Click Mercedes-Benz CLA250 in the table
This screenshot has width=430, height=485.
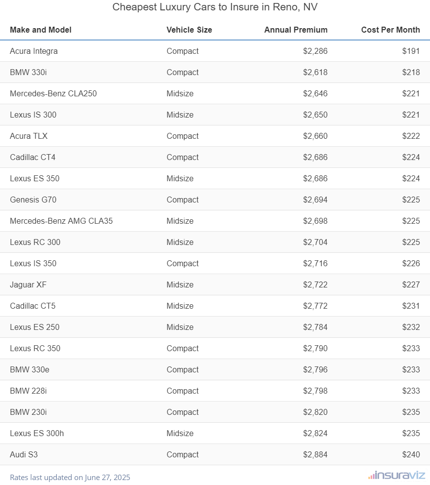coord(53,93)
